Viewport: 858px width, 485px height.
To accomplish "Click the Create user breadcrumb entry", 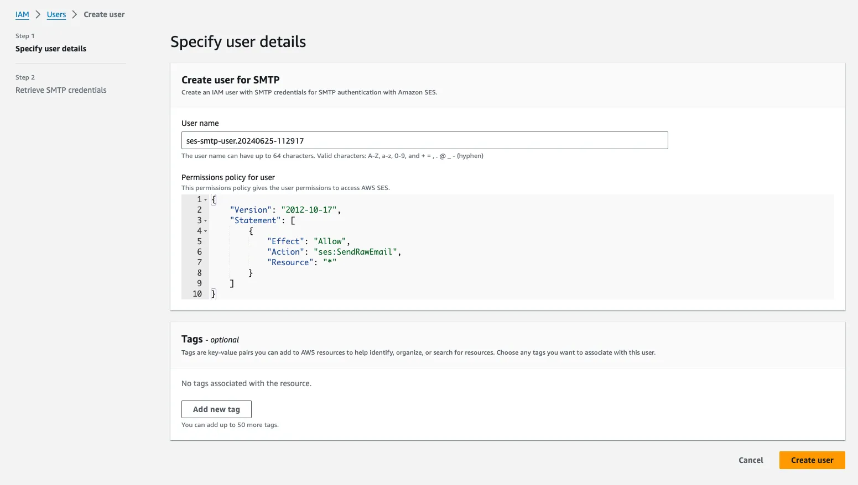I will point(104,14).
